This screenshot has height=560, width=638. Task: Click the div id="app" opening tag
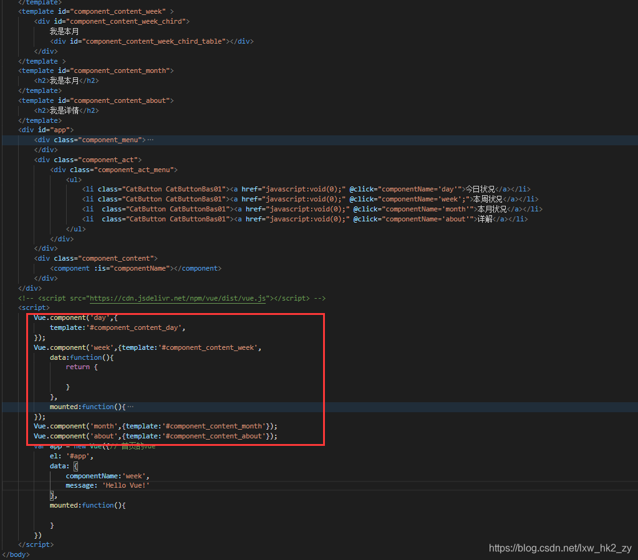pyautogui.click(x=46, y=130)
